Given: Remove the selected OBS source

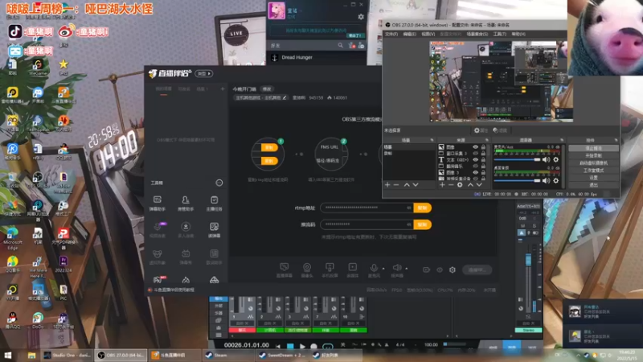Looking at the screenshot, I should coord(451,185).
